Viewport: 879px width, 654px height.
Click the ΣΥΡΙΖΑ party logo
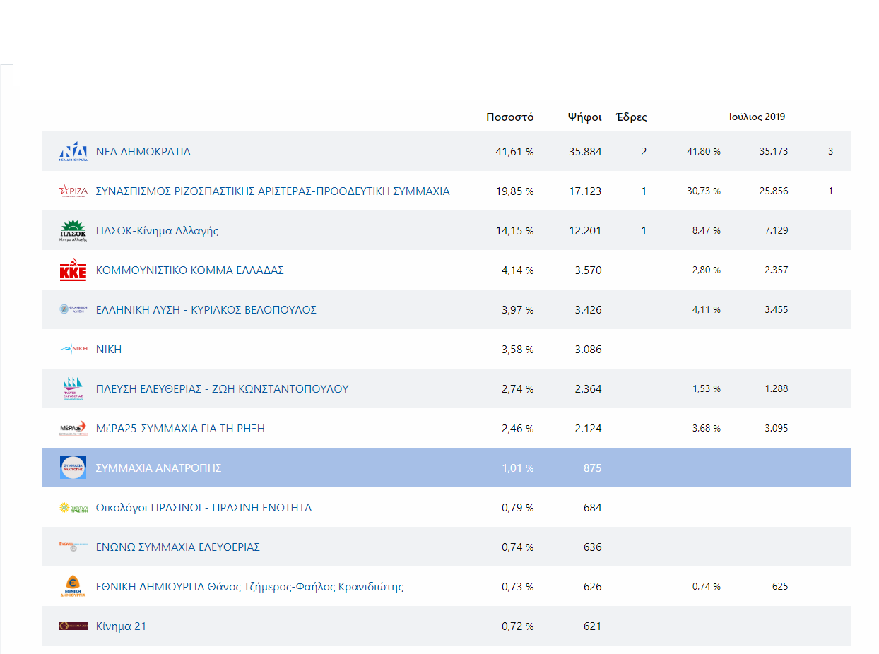tap(73, 191)
